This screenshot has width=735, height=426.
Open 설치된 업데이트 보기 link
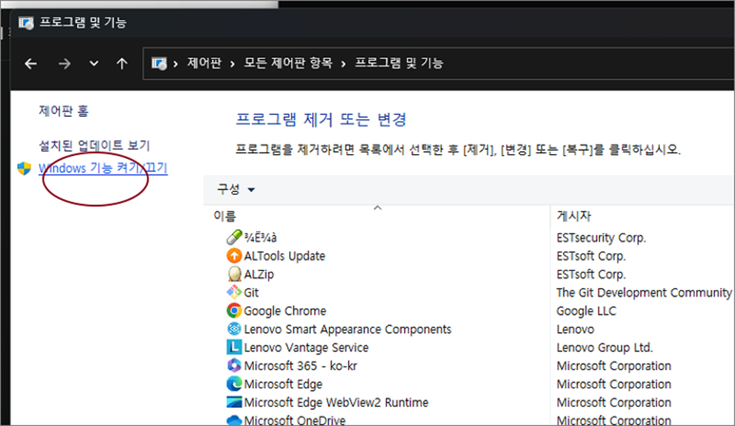[94, 145]
